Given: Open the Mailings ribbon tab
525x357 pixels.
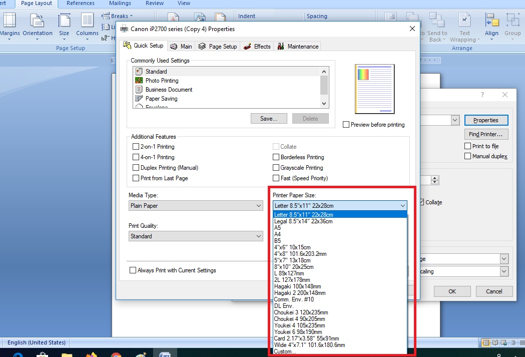Looking at the screenshot, I should (x=120, y=4).
